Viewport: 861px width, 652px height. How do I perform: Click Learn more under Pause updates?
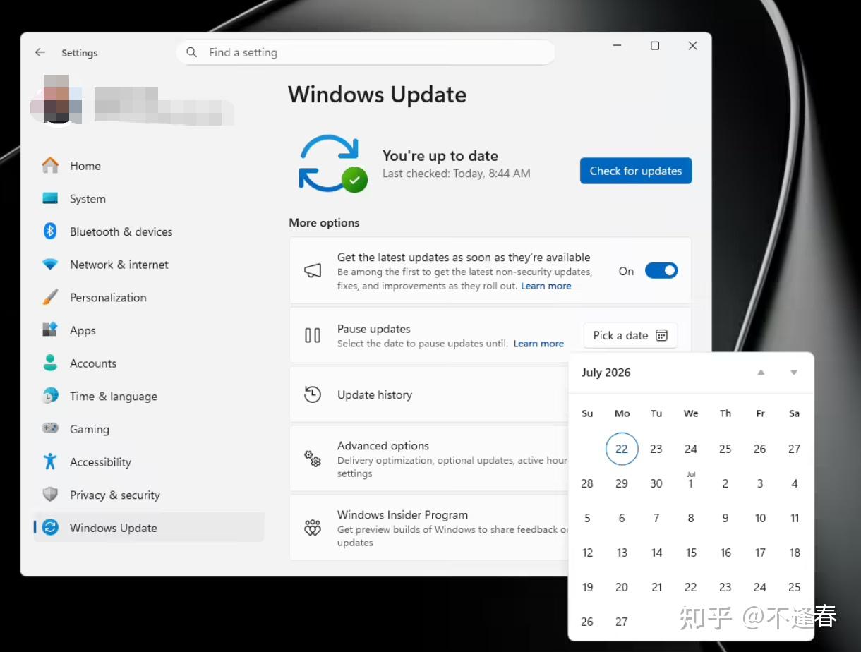[538, 344]
